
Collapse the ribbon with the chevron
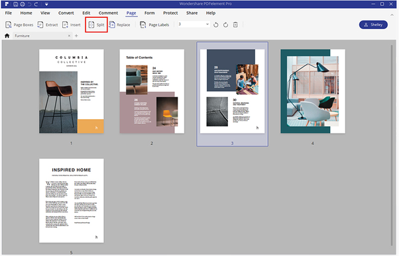pyautogui.click(x=392, y=15)
